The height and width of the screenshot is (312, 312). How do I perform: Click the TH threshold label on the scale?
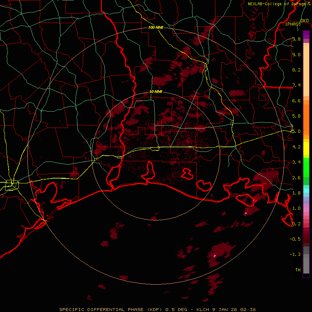pos(298,270)
